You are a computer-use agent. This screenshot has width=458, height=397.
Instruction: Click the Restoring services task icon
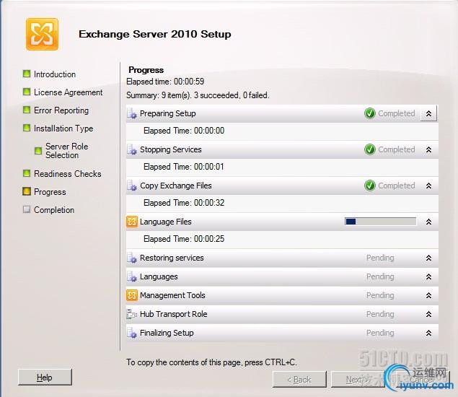(x=132, y=258)
